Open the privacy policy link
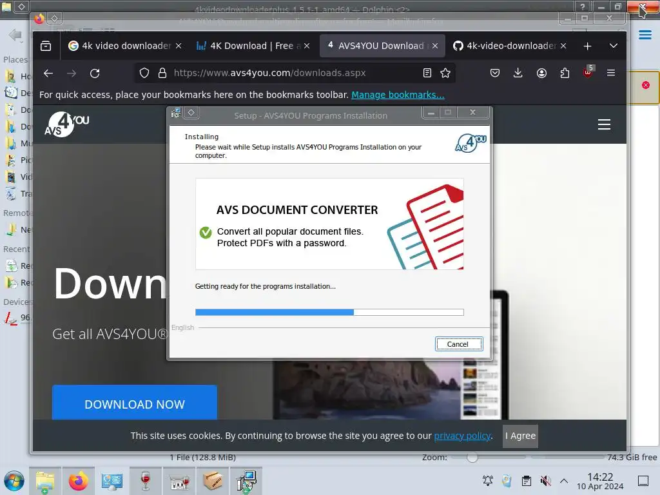Image resolution: width=660 pixels, height=495 pixels. 462,436
